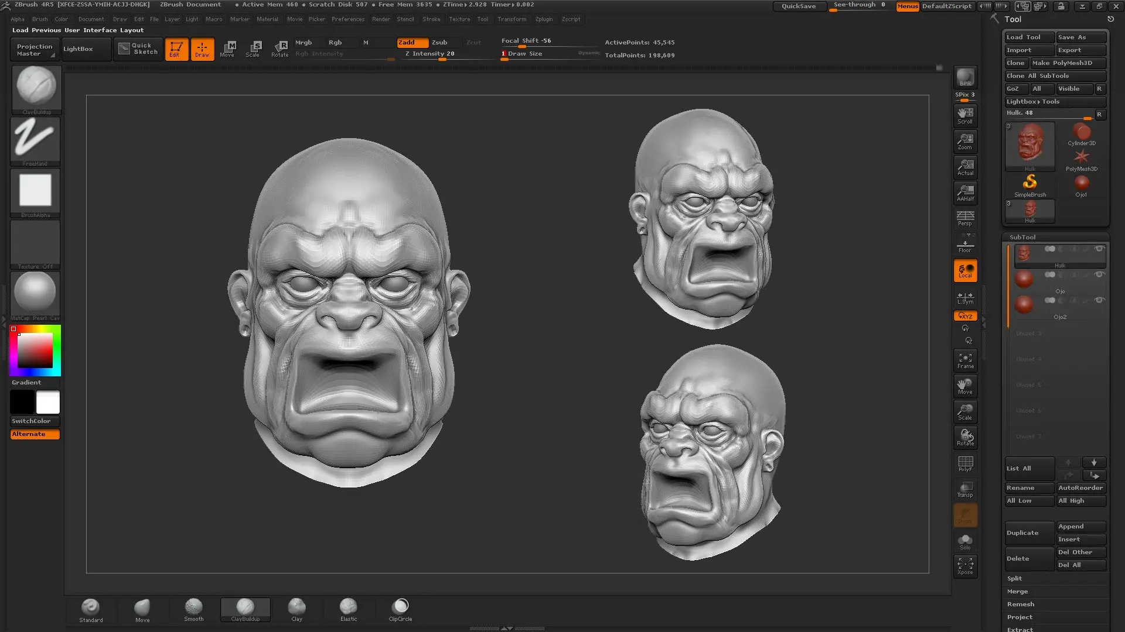
Task: Move subtool down with arrow button
Action: pyautogui.click(x=1094, y=462)
